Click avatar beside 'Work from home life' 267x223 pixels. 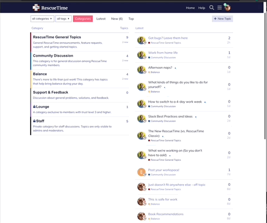[142, 55]
